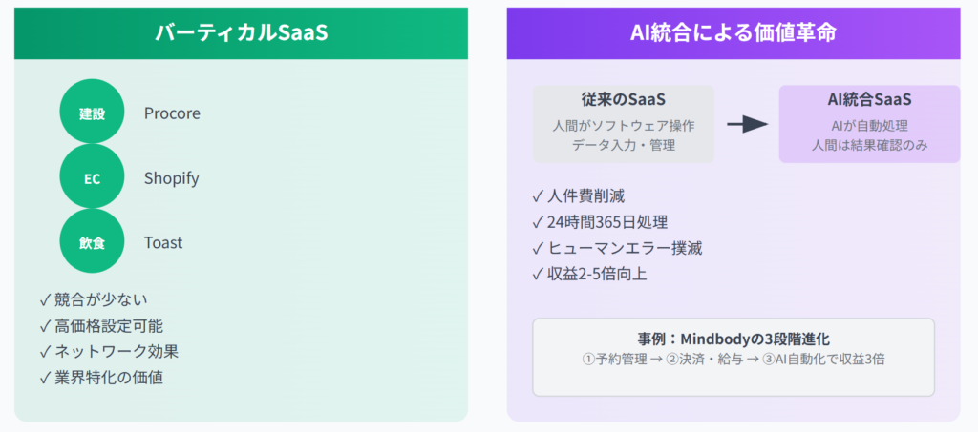Click the green 建設 circle icon
This screenshot has width=978, height=432.
[x=93, y=113]
